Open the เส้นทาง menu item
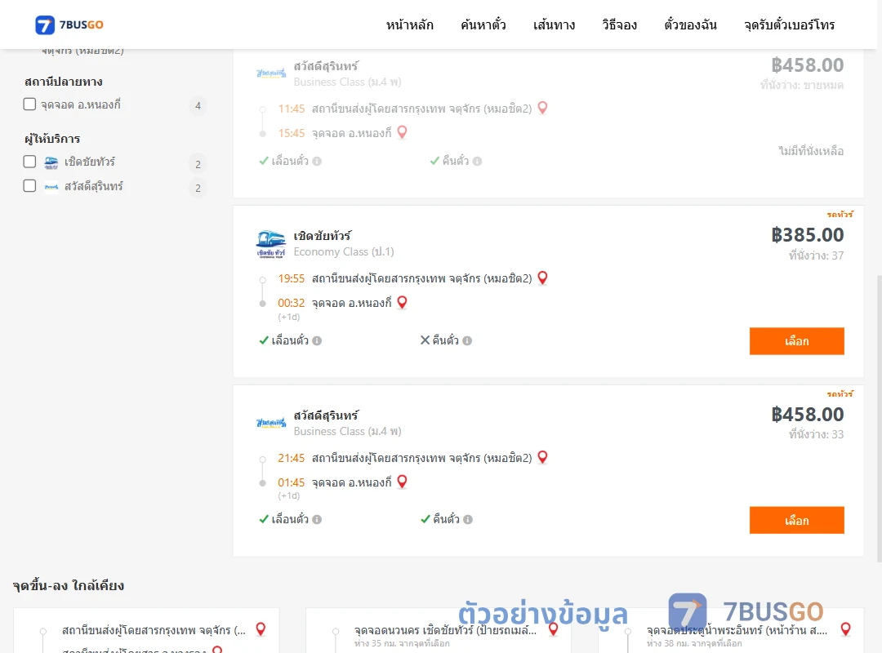 [x=554, y=24]
